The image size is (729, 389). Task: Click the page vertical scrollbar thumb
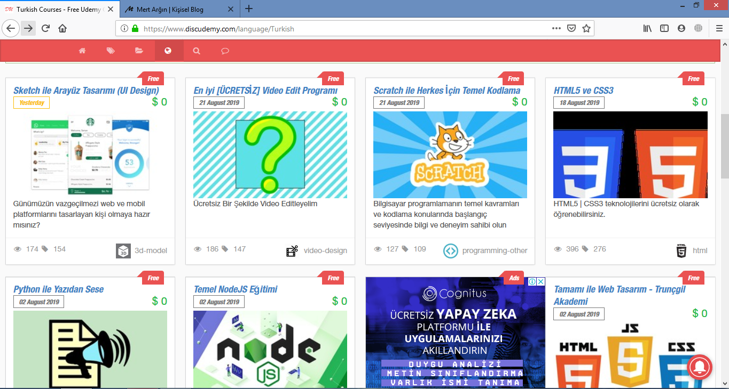click(x=725, y=145)
